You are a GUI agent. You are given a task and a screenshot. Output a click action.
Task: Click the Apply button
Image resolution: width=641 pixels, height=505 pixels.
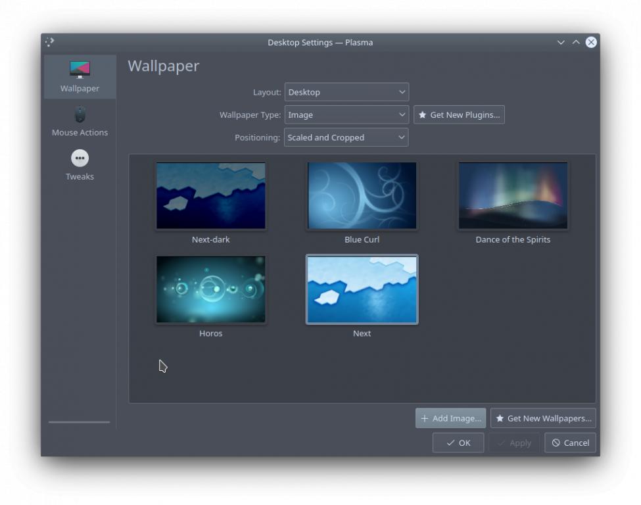click(514, 443)
